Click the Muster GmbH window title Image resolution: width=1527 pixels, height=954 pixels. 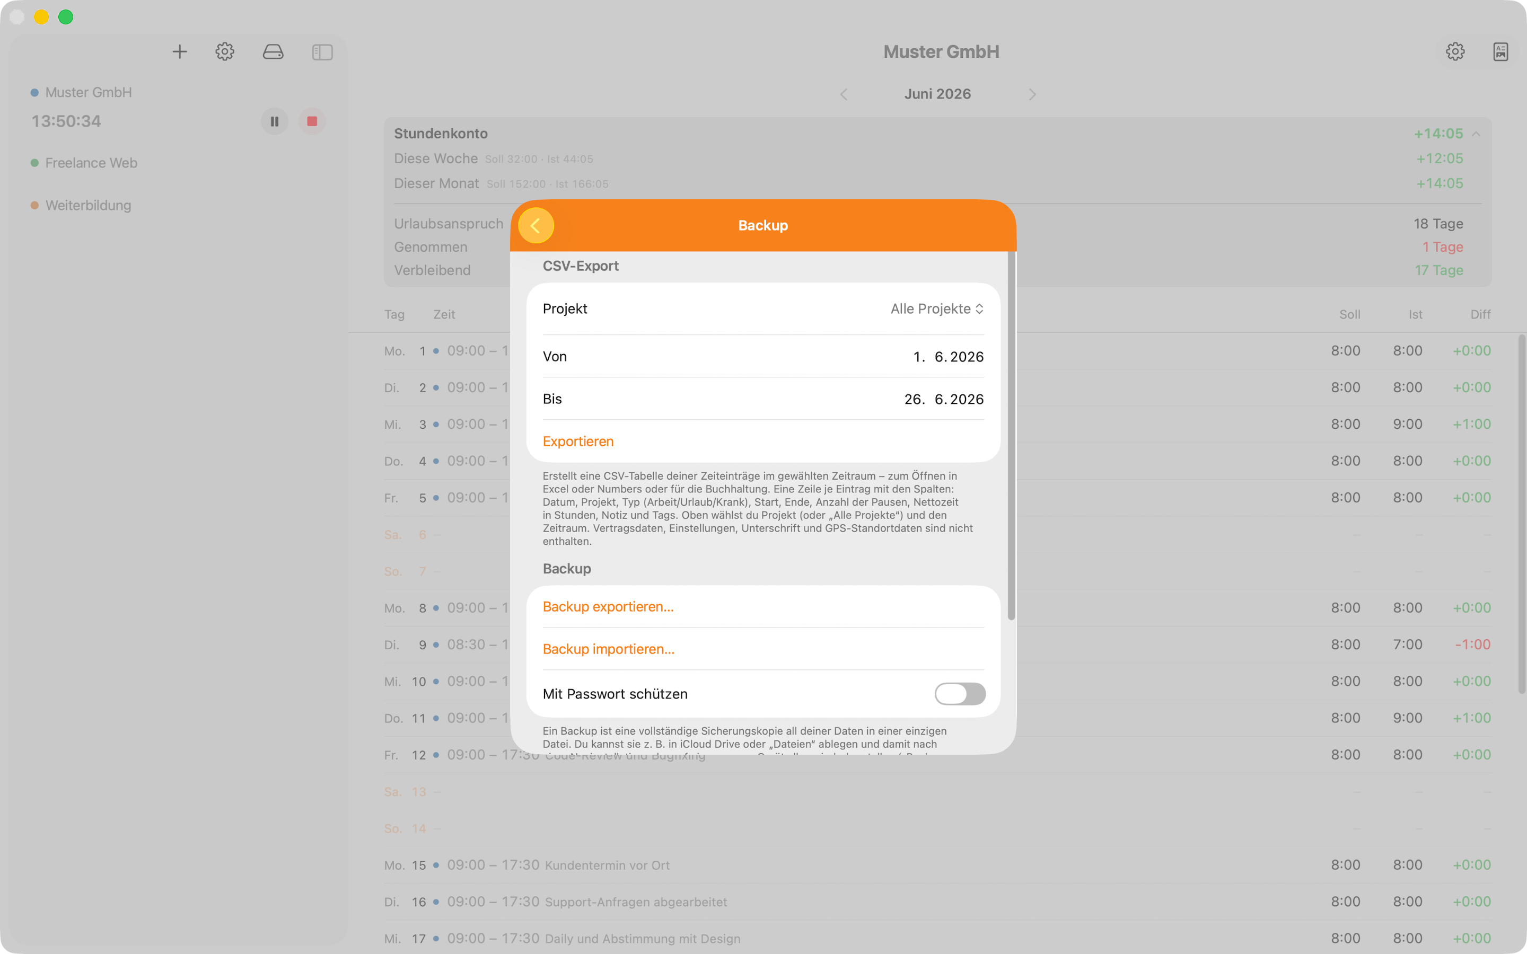(941, 52)
